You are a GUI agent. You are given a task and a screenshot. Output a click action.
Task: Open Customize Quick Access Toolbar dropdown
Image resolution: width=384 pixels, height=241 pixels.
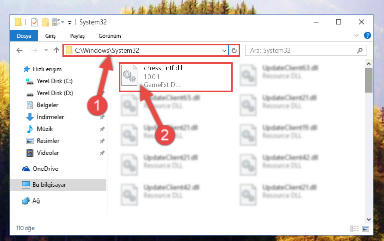click(x=69, y=23)
